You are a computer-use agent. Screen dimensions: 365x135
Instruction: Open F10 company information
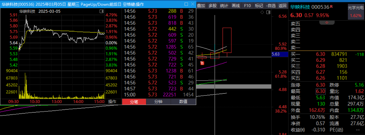247,6
